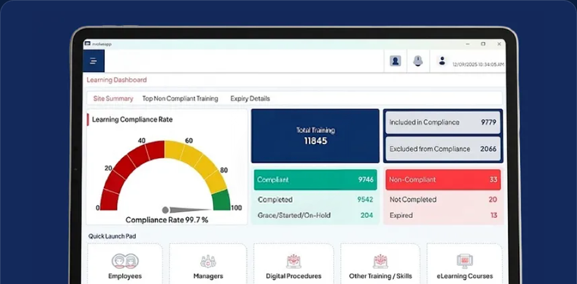Click the Managers group icon
The height and width of the screenshot is (284, 577).
[x=208, y=261]
